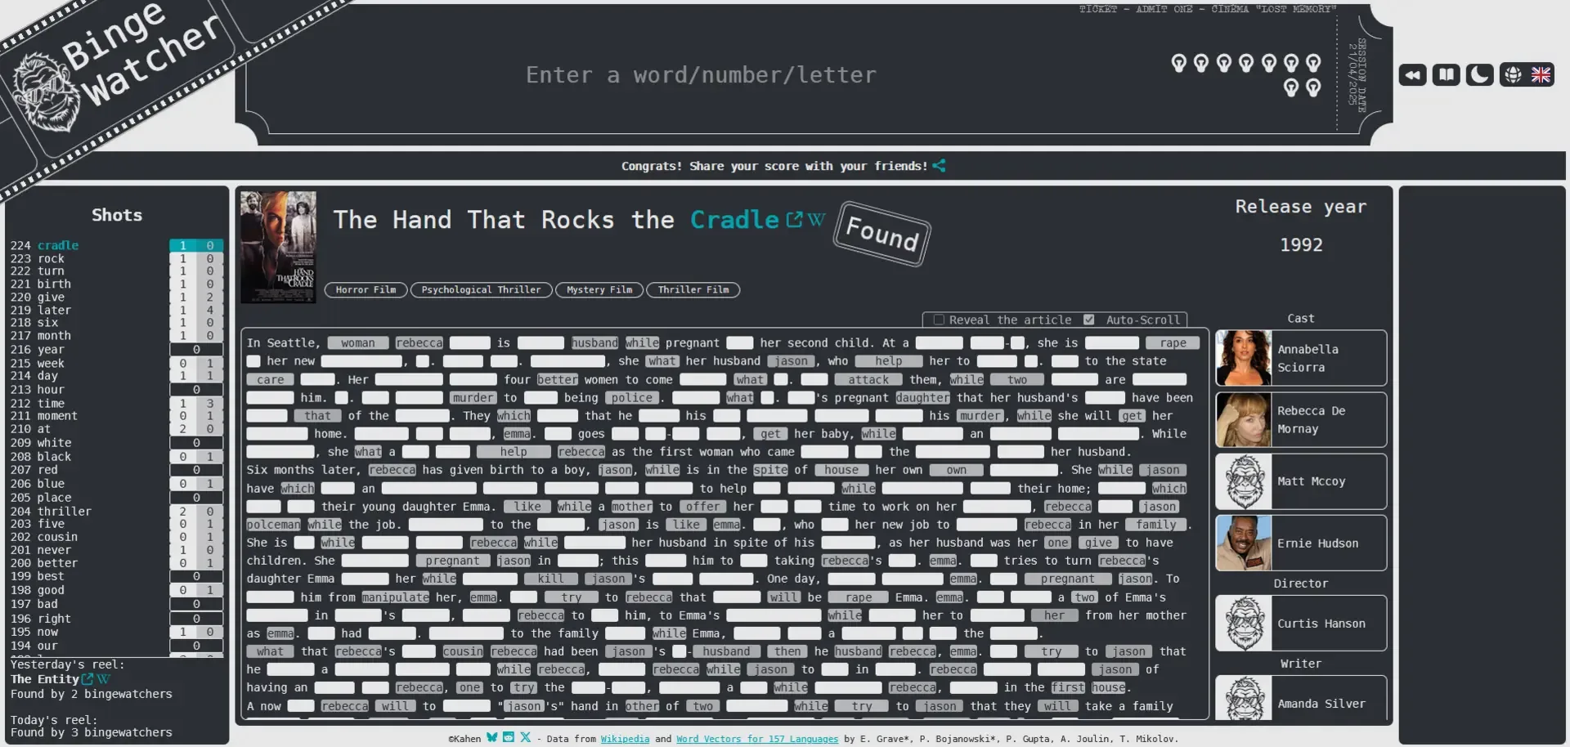Open the language selector with UK flag

[x=1527, y=75]
